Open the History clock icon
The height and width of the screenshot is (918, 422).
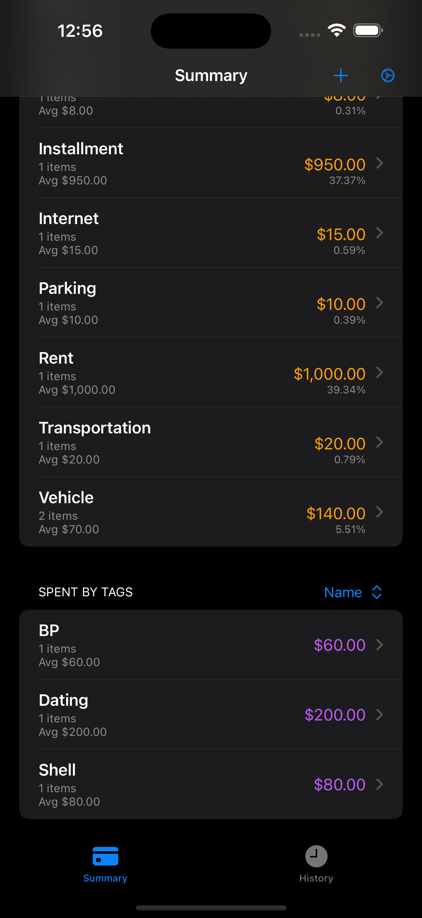(x=316, y=856)
